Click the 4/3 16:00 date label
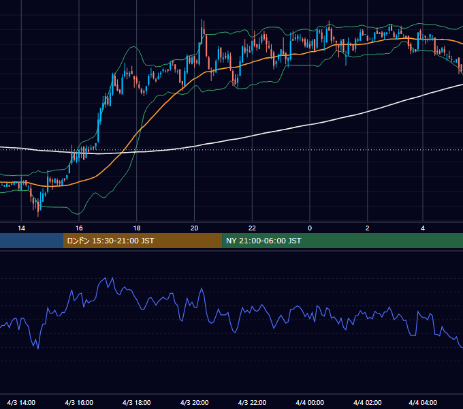The image size is (463, 409). point(79,402)
